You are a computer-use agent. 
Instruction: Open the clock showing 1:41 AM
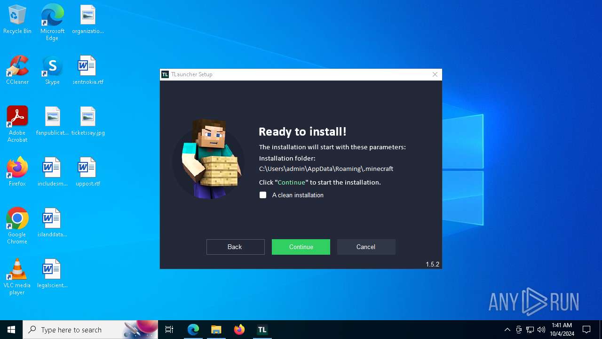562,330
